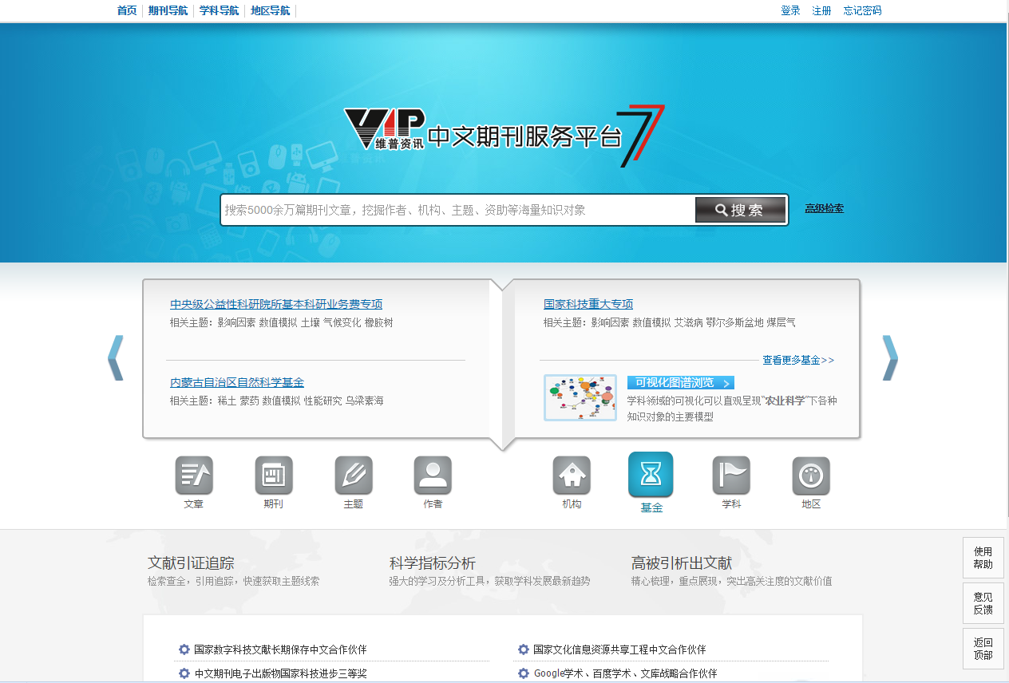Click the 文章 (article) category icon

tap(194, 476)
